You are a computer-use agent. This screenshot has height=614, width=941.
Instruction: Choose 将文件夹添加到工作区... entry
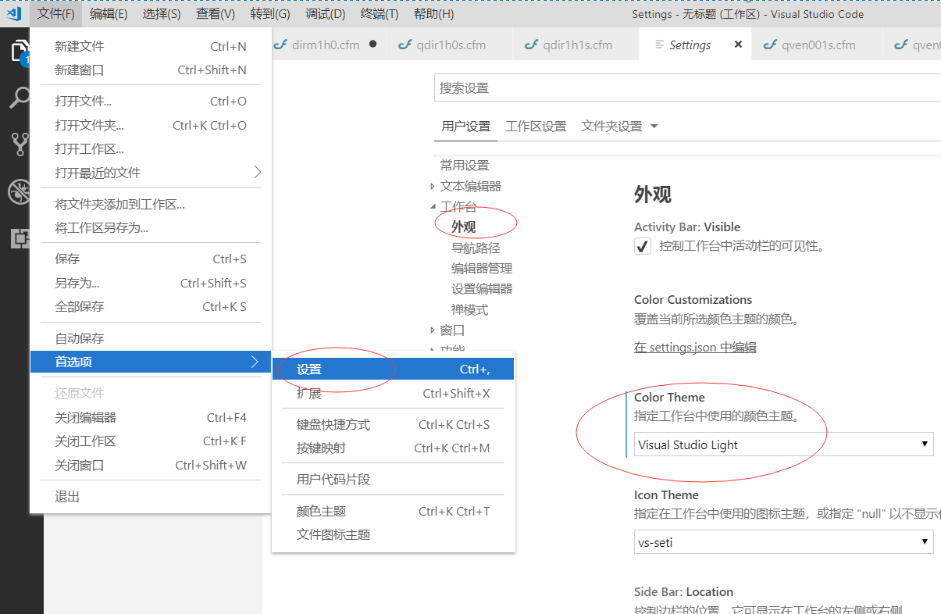(151, 204)
